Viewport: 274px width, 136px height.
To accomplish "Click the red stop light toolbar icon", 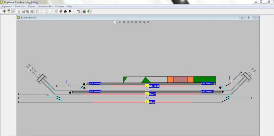I will pyautogui.click(x=70, y=11).
